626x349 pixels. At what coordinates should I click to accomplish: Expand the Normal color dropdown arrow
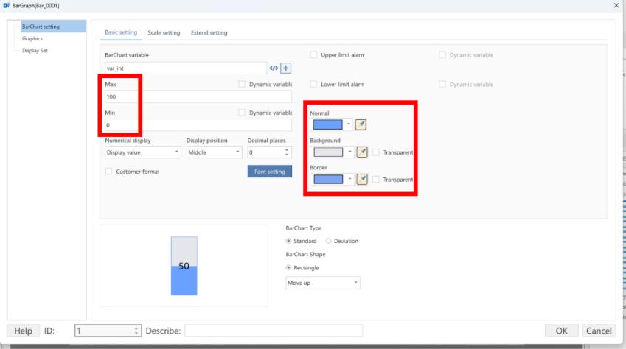(x=349, y=124)
